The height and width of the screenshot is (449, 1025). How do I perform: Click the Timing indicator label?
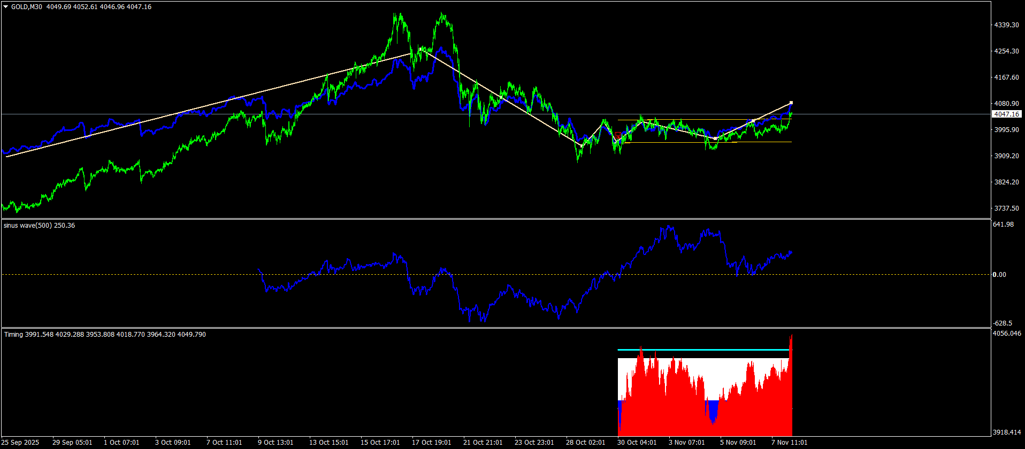coord(14,335)
